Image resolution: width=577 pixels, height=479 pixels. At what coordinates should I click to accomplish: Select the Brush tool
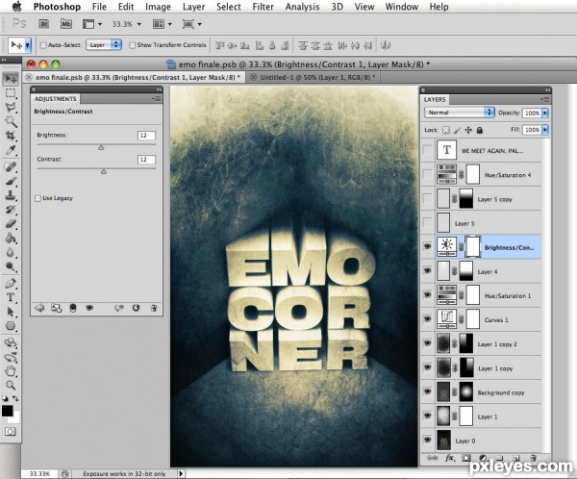(11, 181)
